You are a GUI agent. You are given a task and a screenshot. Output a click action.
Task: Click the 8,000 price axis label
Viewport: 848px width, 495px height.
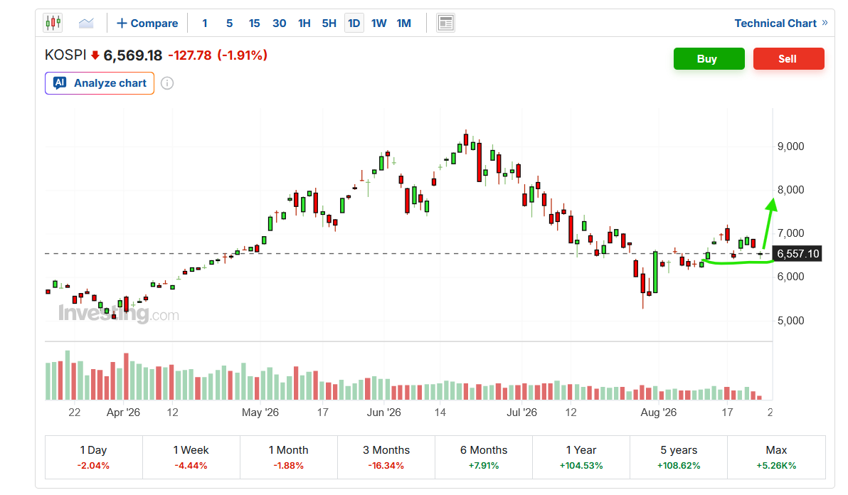point(790,190)
